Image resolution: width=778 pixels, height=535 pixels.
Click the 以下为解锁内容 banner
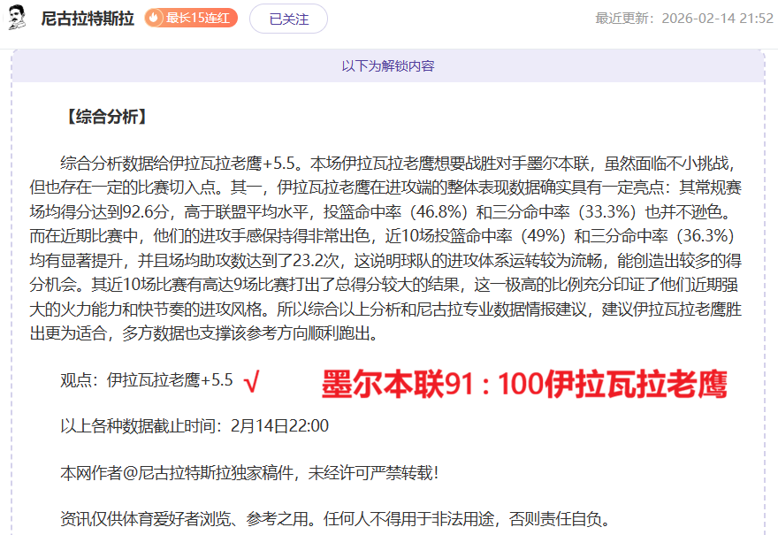(388, 65)
